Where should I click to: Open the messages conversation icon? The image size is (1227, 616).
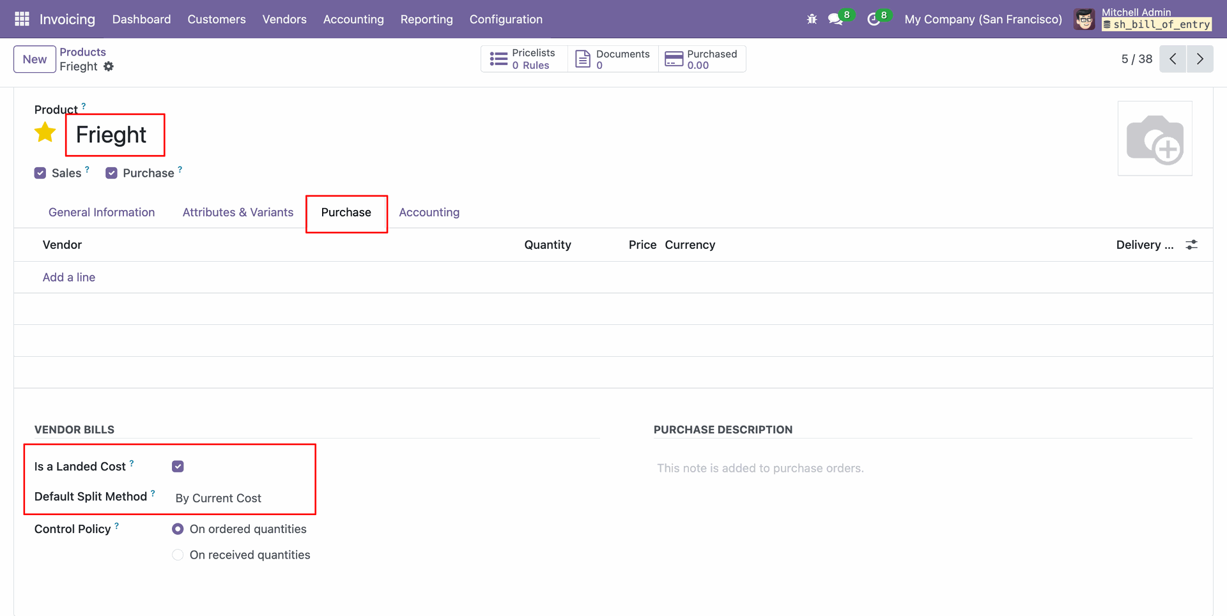(x=835, y=19)
